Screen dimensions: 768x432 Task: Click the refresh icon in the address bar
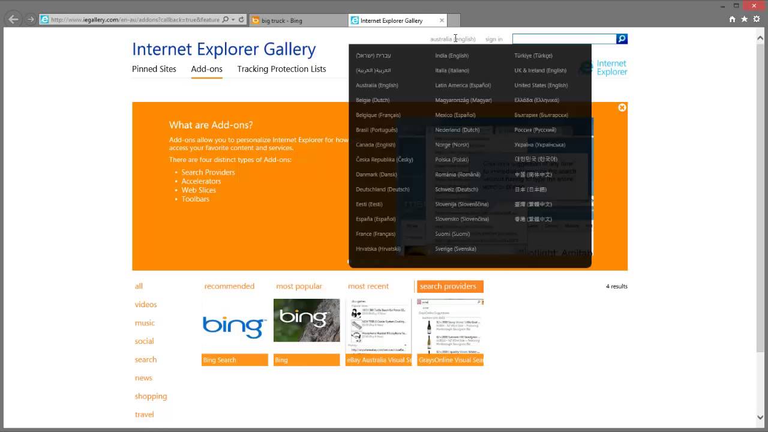coord(241,19)
